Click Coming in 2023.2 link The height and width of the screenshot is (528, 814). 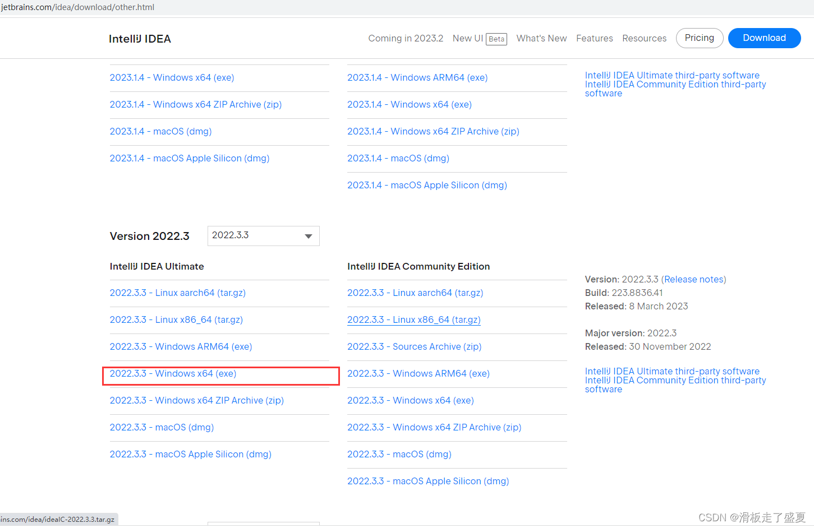pyautogui.click(x=405, y=38)
